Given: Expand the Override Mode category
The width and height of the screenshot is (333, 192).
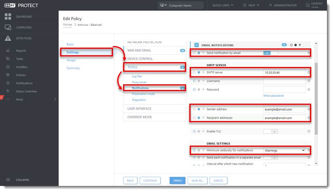Looking at the screenshot, I should tap(155, 117).
